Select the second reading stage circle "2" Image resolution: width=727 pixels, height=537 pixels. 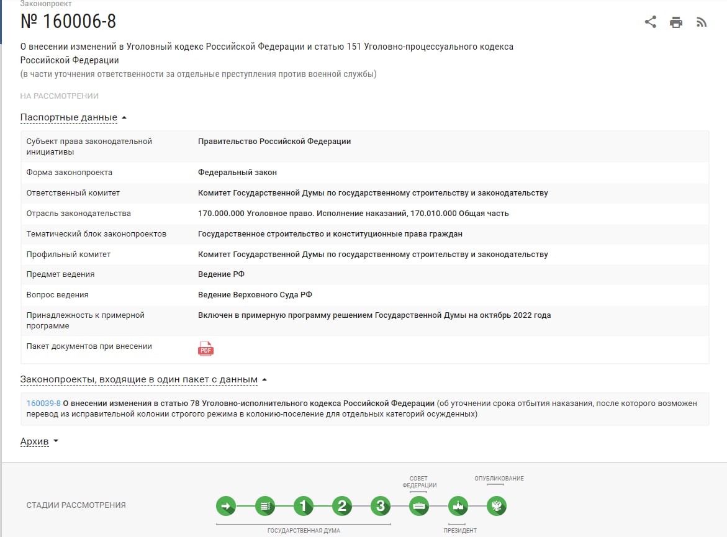[x=341, y=506]
